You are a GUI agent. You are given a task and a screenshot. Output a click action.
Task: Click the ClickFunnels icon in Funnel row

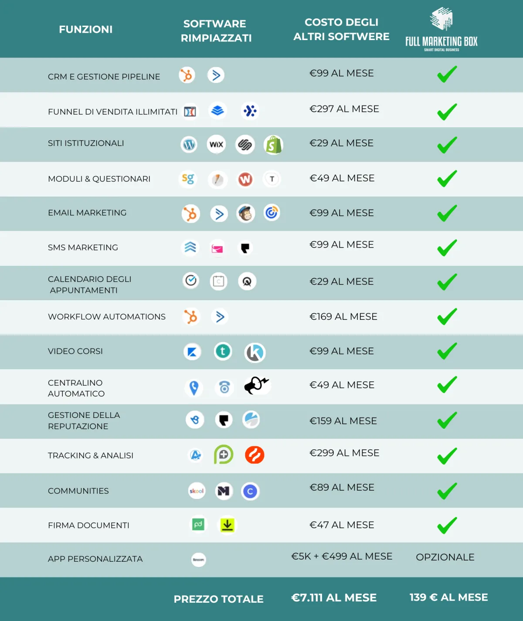(x=190, y=112)
